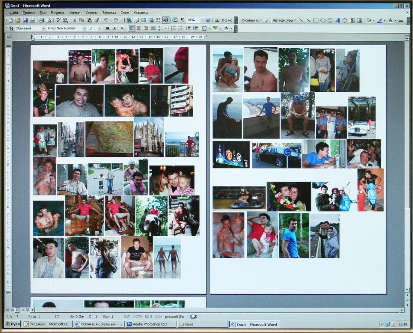Run the spelling and grammar check
This screenshot has width=413, height=333.
click(x=58, y=20)
